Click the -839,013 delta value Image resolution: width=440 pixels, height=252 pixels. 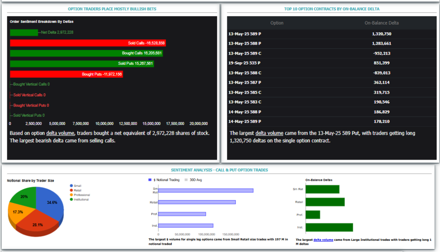(x=382, y=73)
